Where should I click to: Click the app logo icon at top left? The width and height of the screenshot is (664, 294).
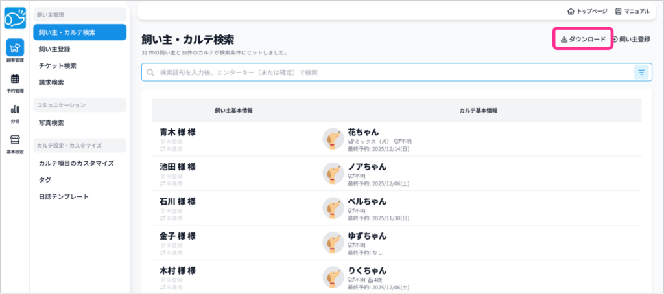(x=15, y=19)
